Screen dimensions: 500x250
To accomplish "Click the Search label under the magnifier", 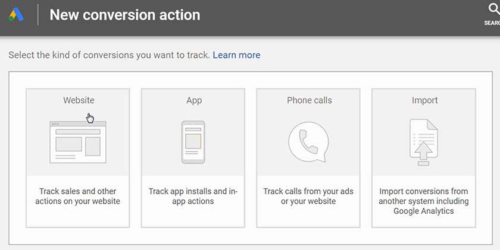I will (493, 23).
